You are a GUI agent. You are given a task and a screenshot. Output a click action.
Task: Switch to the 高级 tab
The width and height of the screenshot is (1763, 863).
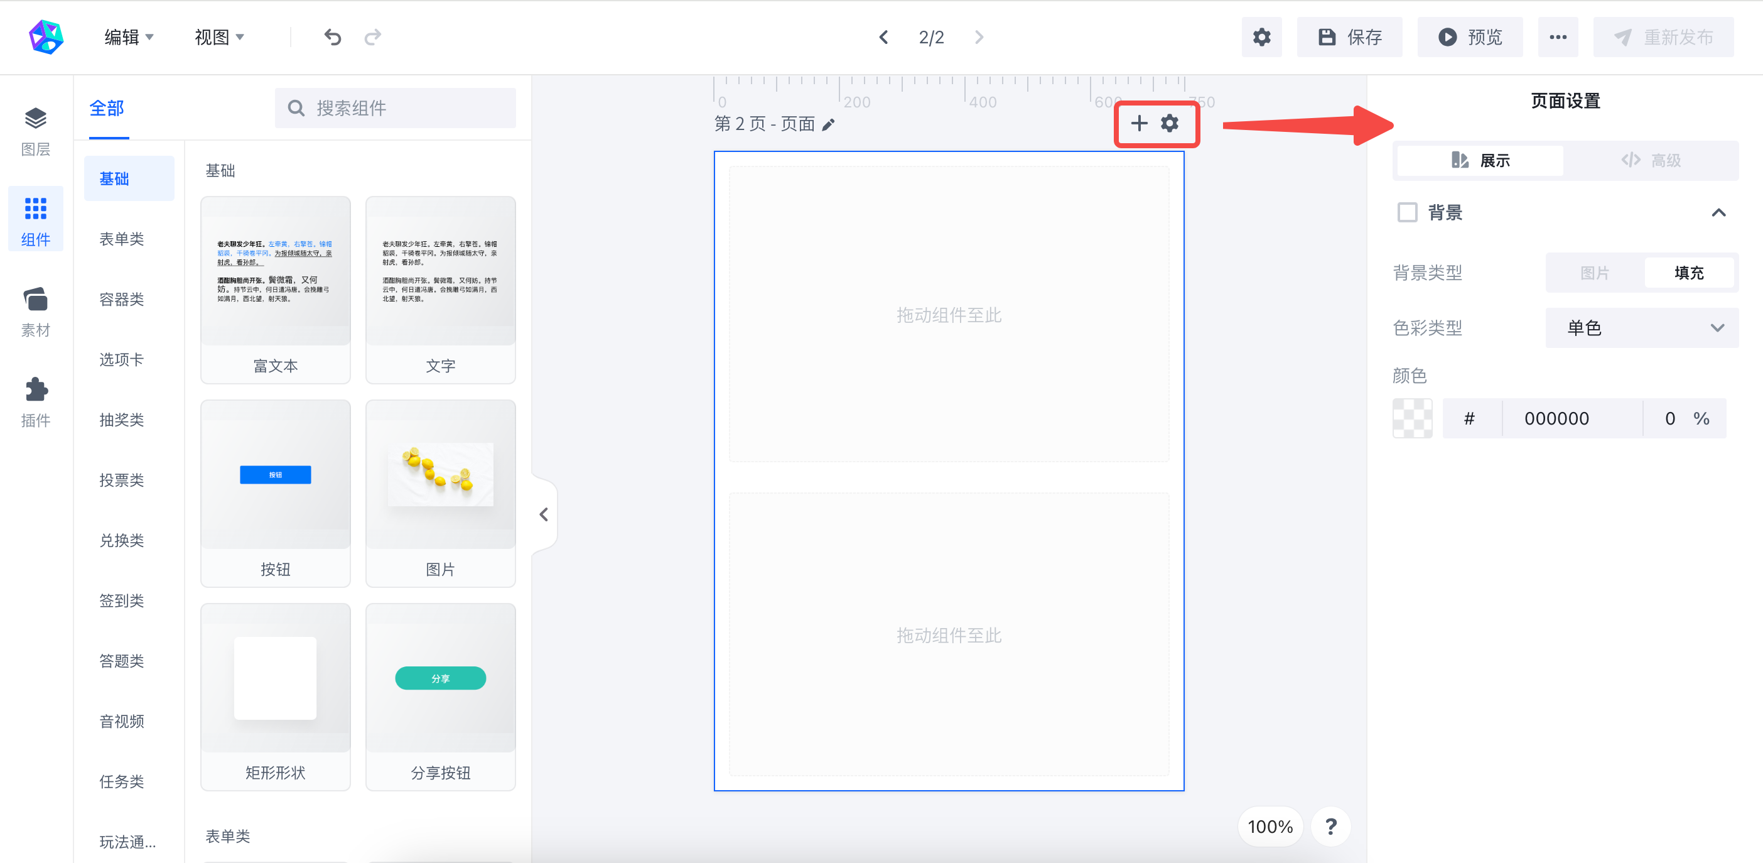(x=1650, y=160)
